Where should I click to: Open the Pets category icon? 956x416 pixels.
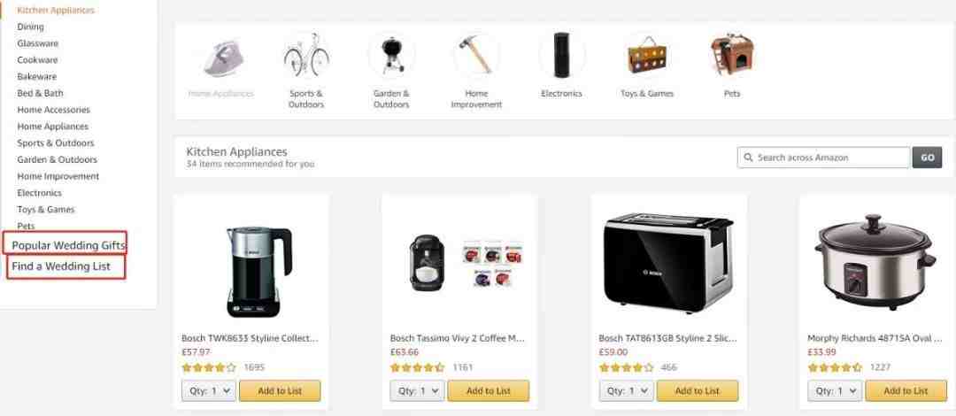pyautogui.click(x=732, y=55)
